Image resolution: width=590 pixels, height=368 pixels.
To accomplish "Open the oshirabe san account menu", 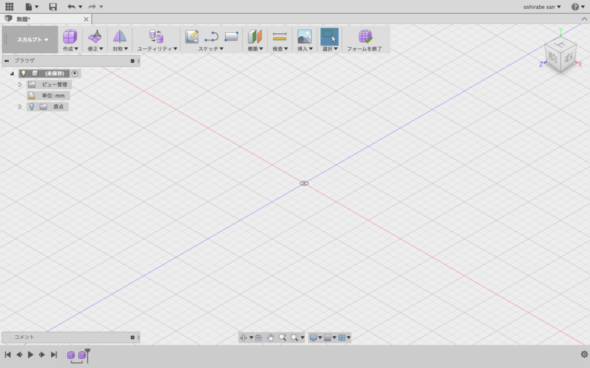I will [542, 7].
